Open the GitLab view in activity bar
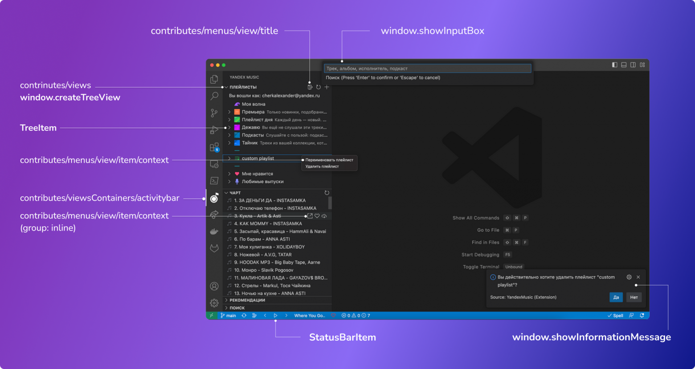 tap(214, 248)
